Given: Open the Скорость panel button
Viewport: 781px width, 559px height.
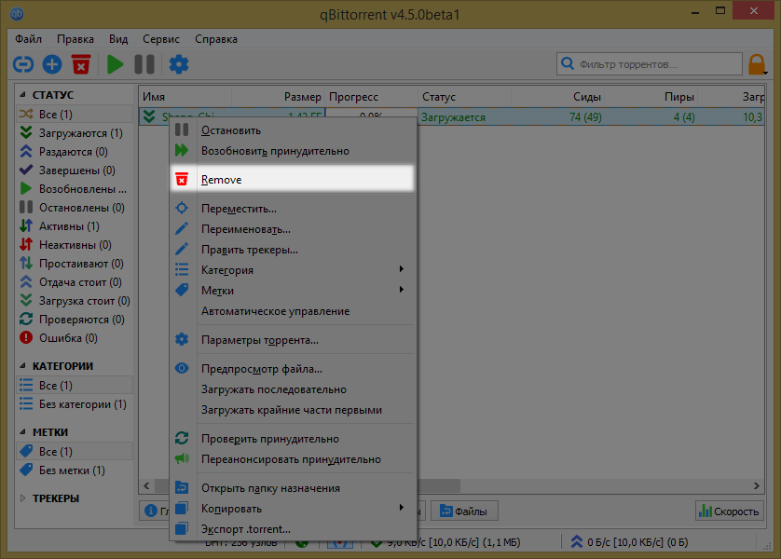Looking at the screenshot, I should tap(730, 511).
